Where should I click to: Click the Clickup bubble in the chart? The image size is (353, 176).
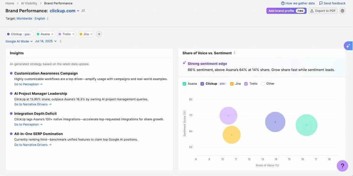[275, 122]
